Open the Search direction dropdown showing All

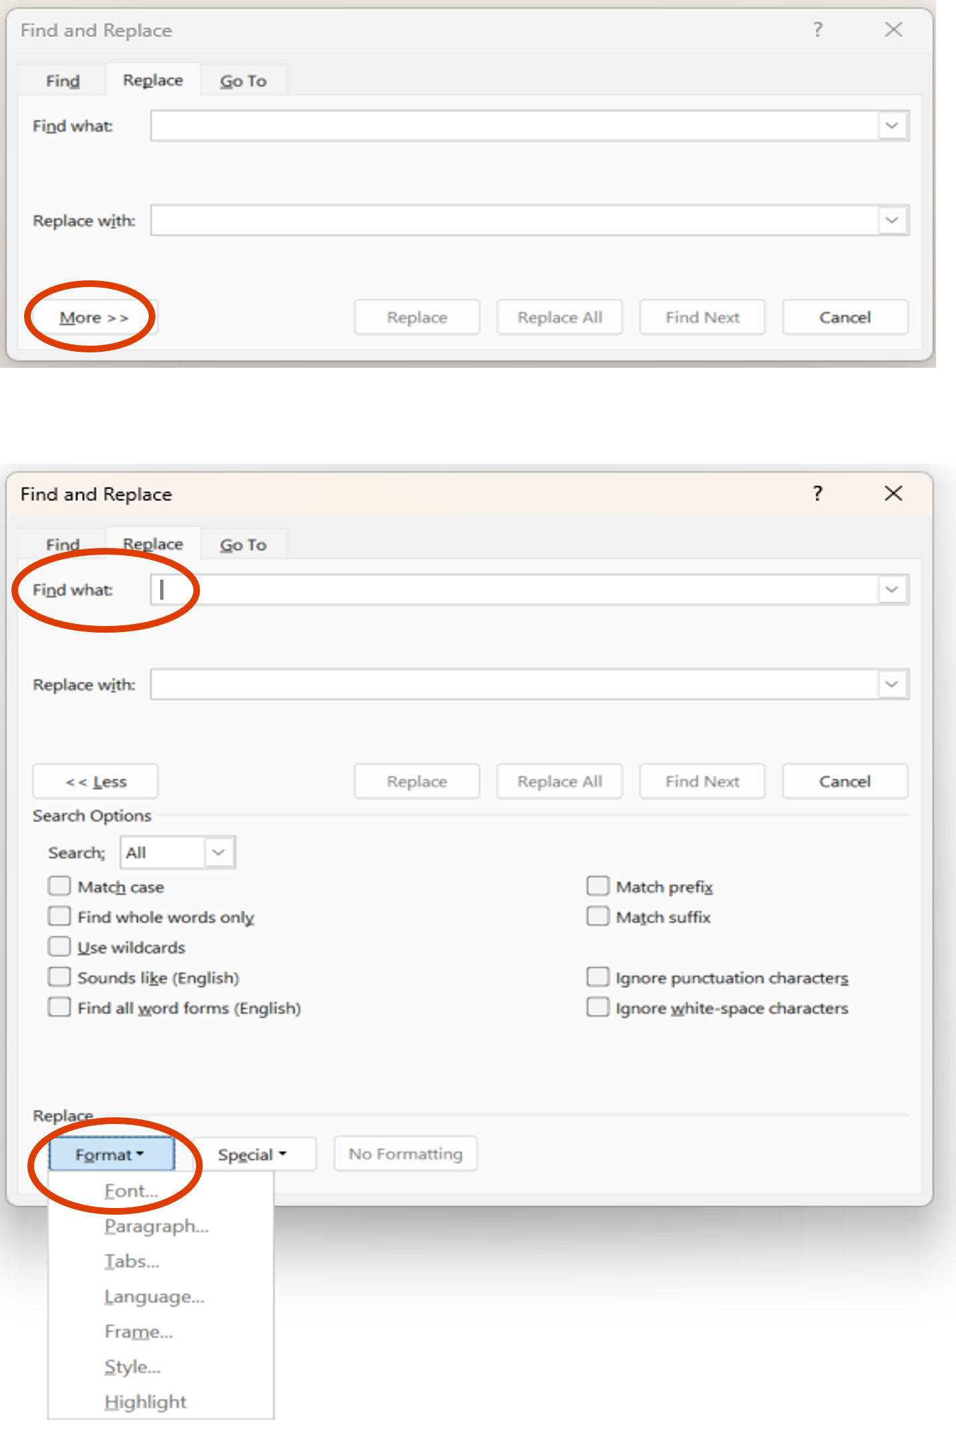coord(177,852)
